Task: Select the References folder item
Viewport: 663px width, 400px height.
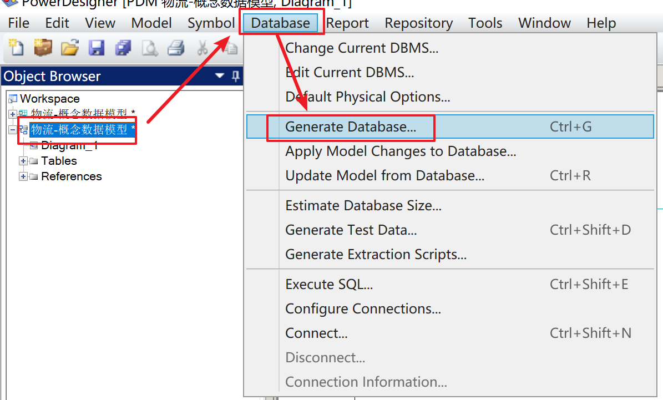Action: tap(72, 176)
